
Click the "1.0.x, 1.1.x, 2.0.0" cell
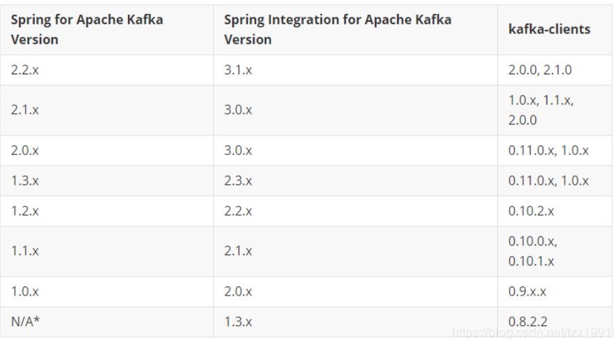click(541, 110)
